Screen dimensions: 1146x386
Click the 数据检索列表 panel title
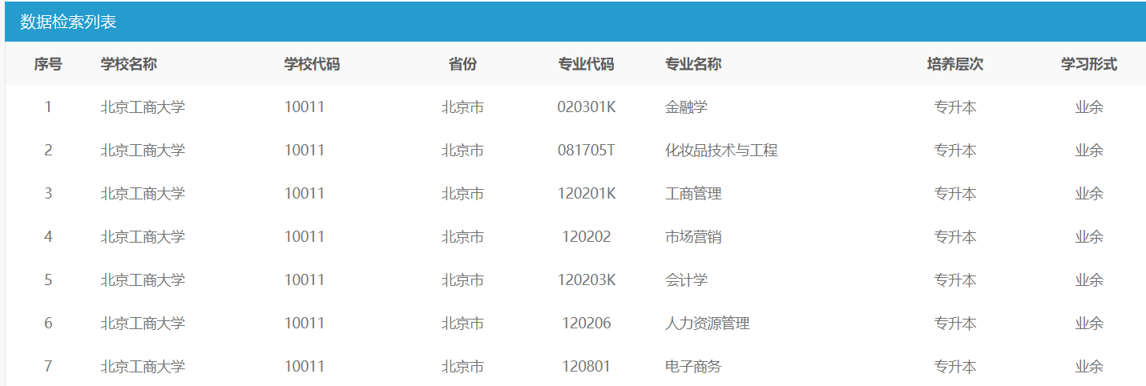click(68, 22)
